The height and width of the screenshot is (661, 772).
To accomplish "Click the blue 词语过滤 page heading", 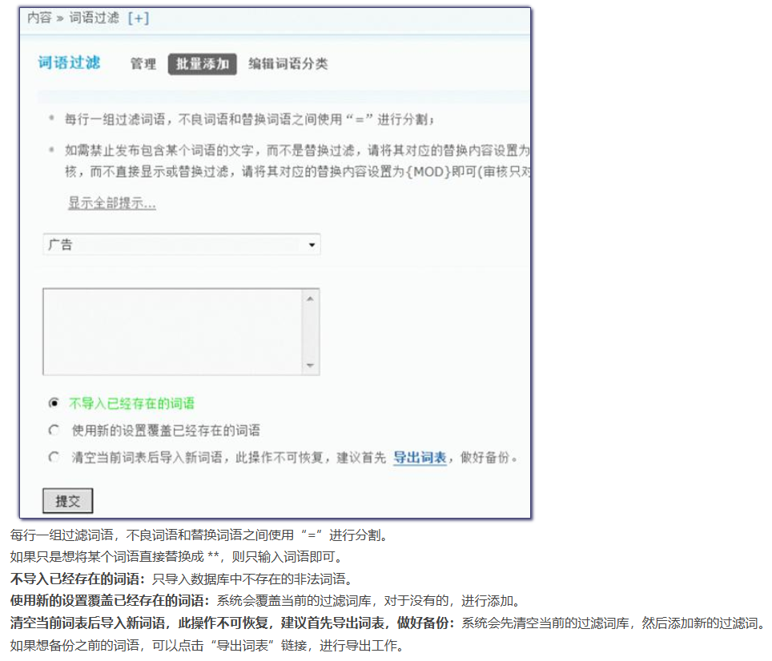I will pos(70,63).
